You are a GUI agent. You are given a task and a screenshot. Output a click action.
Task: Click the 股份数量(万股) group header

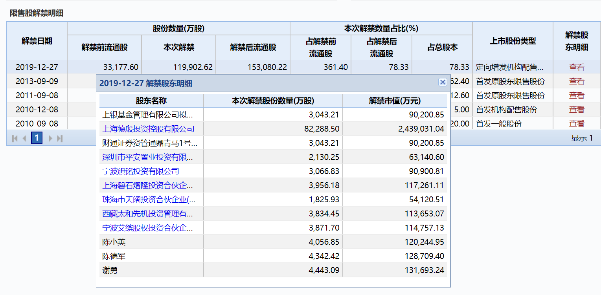point(179,29)
